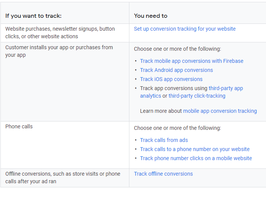
Task: Open Track calls to a phone number link
Action: [195, 149]
